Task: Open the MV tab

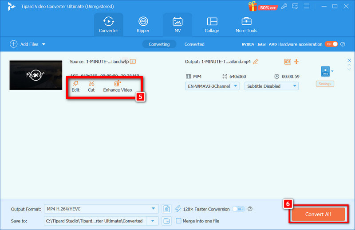Action: pos(177,25)
